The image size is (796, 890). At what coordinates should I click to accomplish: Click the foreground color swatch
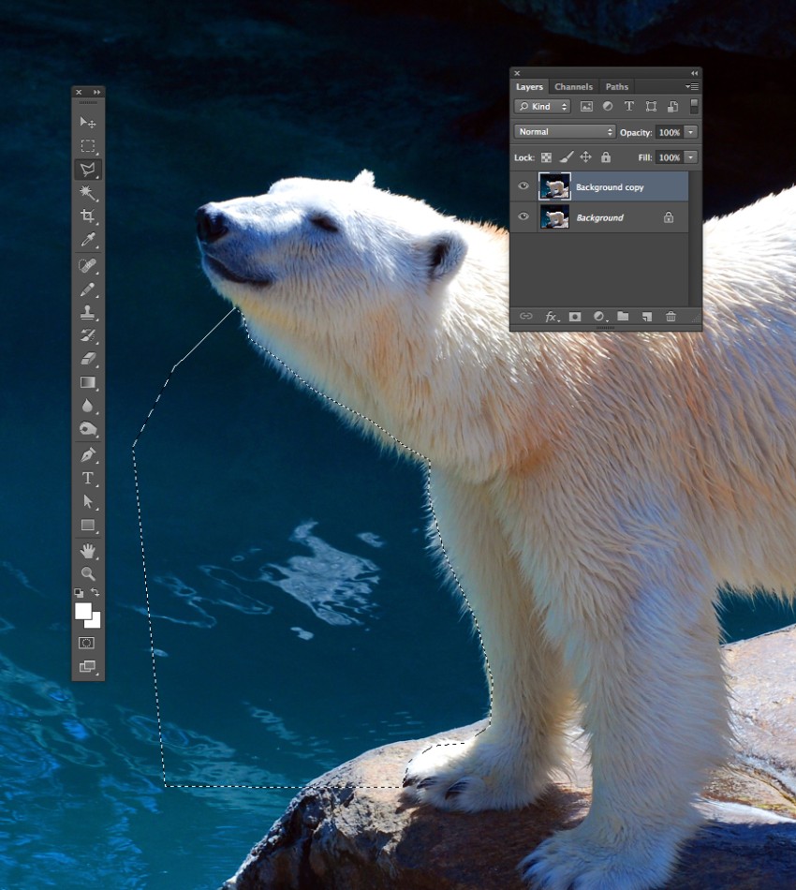click(82, 611)
